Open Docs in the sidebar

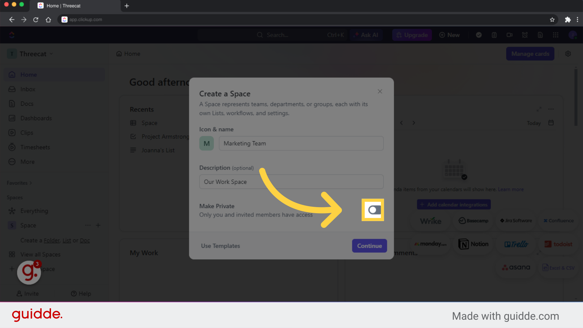(27, 104)
